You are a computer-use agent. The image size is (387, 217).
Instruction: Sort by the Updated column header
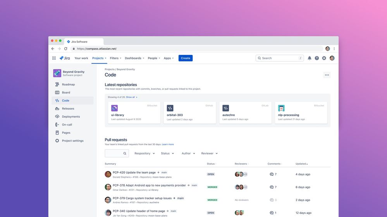302,164
